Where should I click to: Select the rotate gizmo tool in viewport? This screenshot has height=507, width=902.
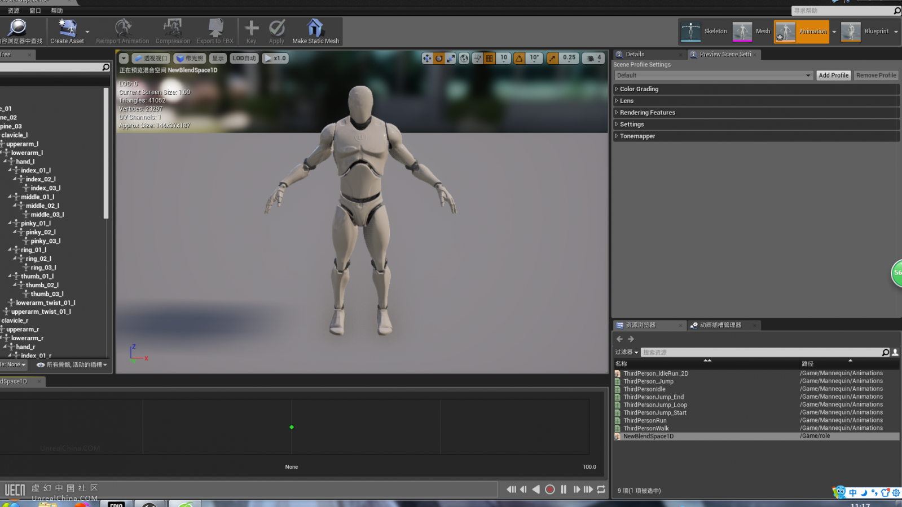coord(439,58)
